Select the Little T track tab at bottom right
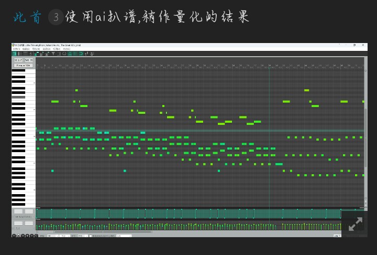377x255 pixels. click(337, 236)
